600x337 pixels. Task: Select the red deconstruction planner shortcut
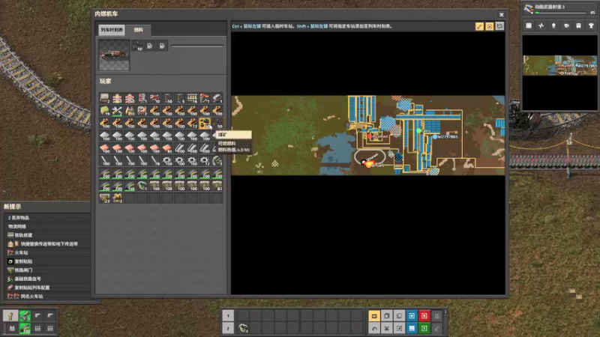424,316
